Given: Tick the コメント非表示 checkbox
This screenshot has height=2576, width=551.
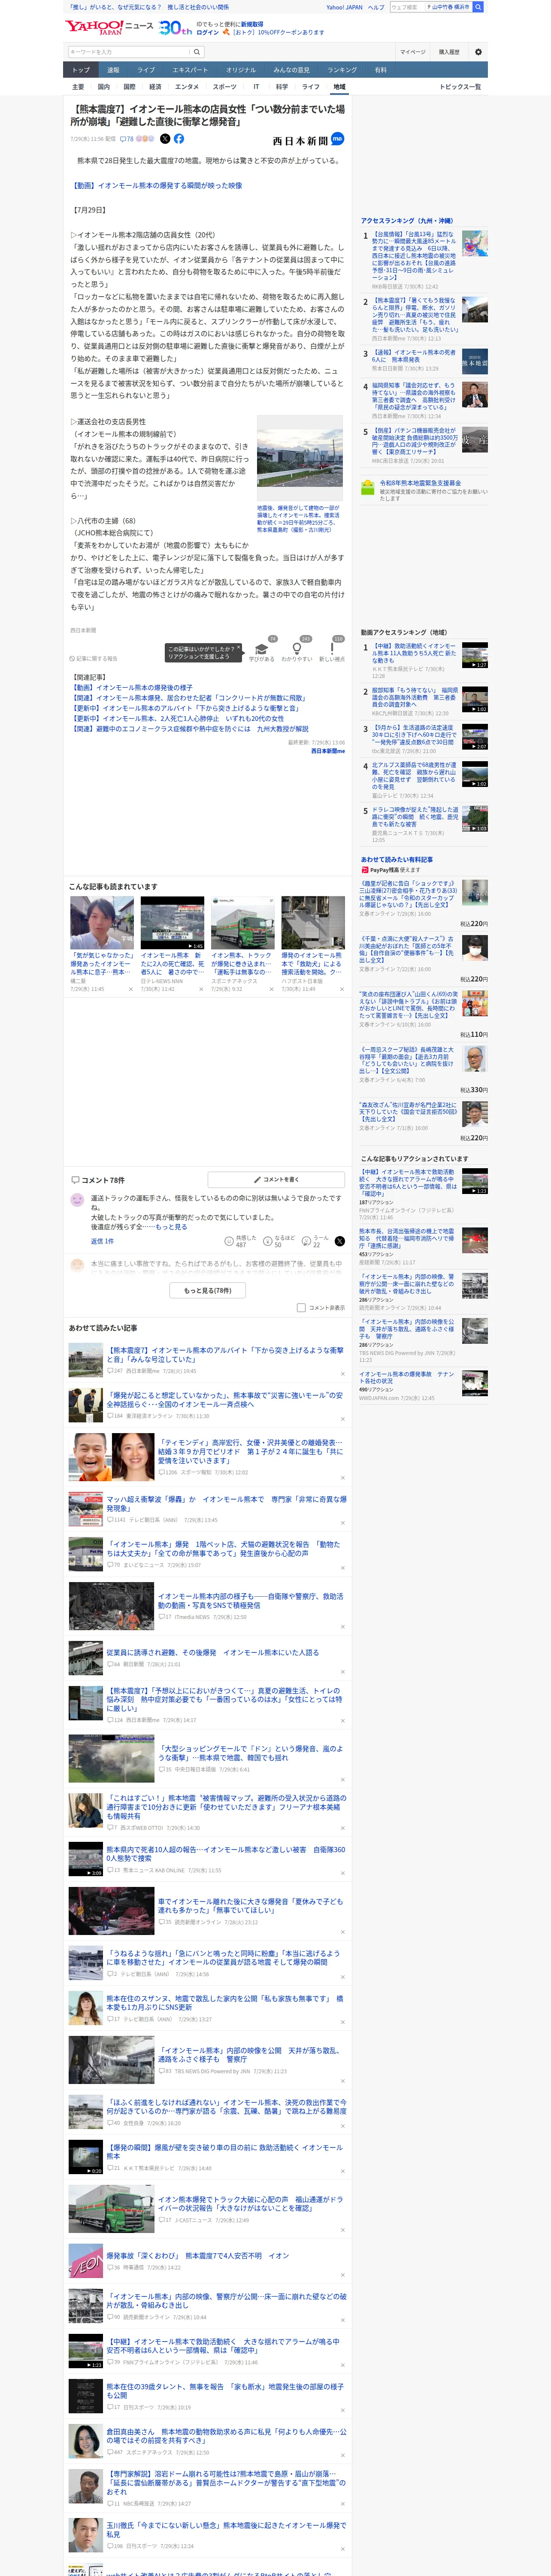Looking at the screenshot, I should 301,1308.
